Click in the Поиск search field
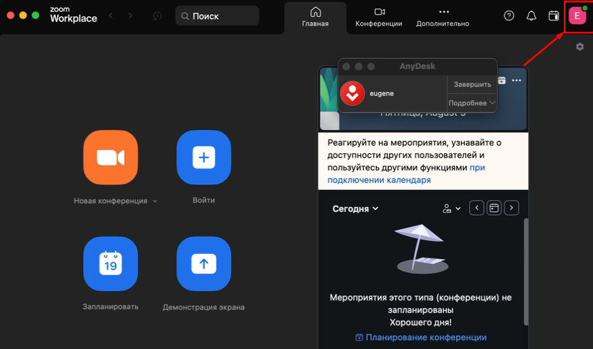Image resolution: width=593 pixels, height=349 pixels. [218, 16]
